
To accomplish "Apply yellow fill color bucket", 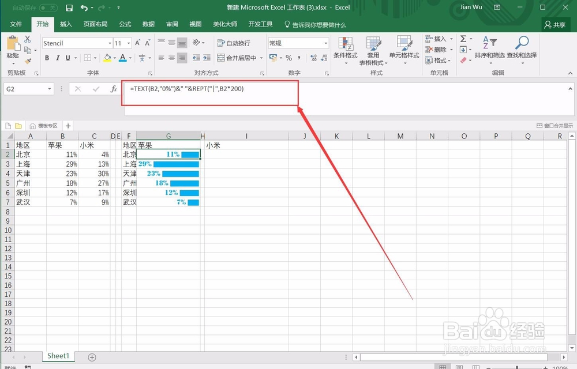I will pyautogui.click(x=107, y=58).
